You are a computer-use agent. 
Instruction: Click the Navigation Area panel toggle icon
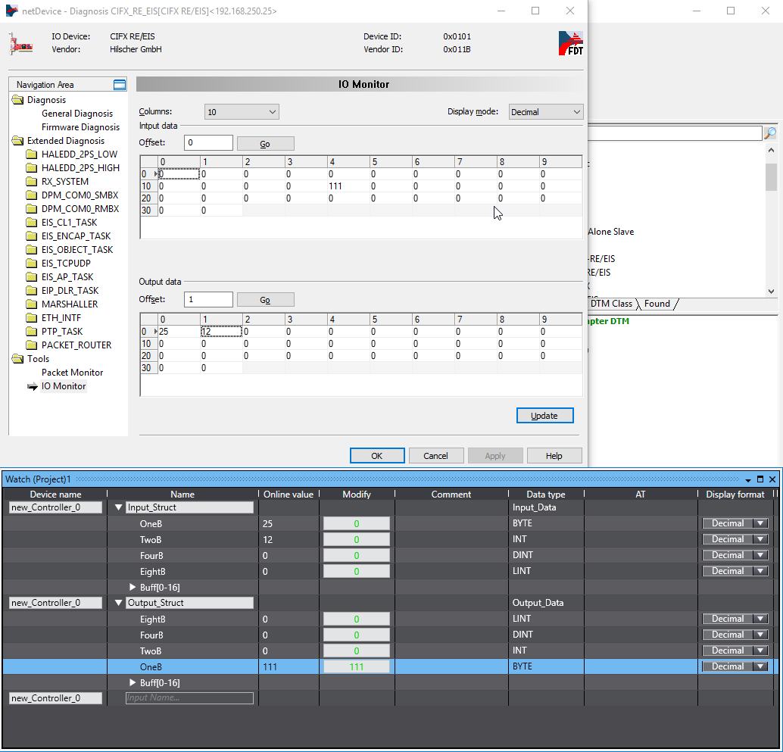119,85
